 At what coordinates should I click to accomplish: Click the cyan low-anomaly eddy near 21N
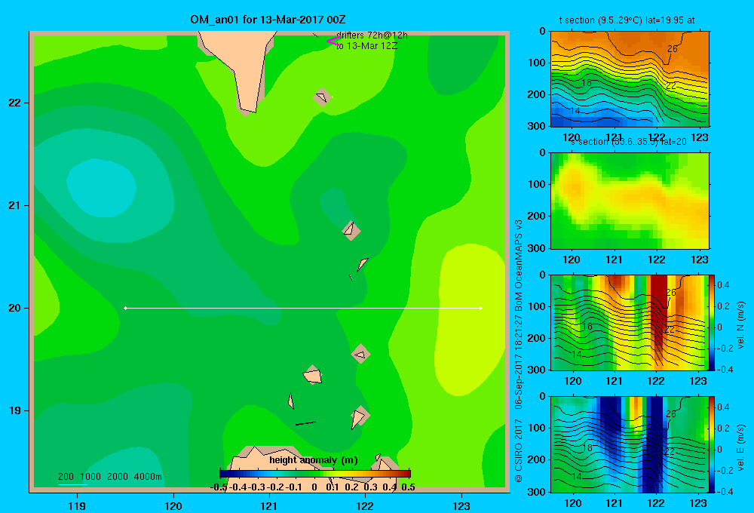(101, 188)
